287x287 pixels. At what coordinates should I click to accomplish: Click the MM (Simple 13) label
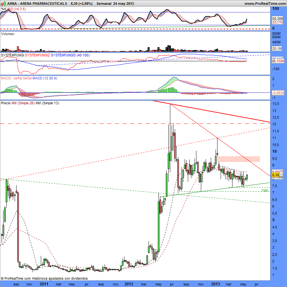(x=47, y=103)
